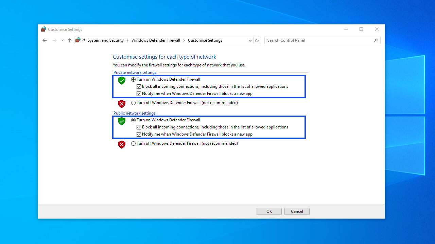The width and height of the screenshot is (435, 244).
Task: Turn off Windows Defender Firewall for Public network
Action: [x=133, y=143]
